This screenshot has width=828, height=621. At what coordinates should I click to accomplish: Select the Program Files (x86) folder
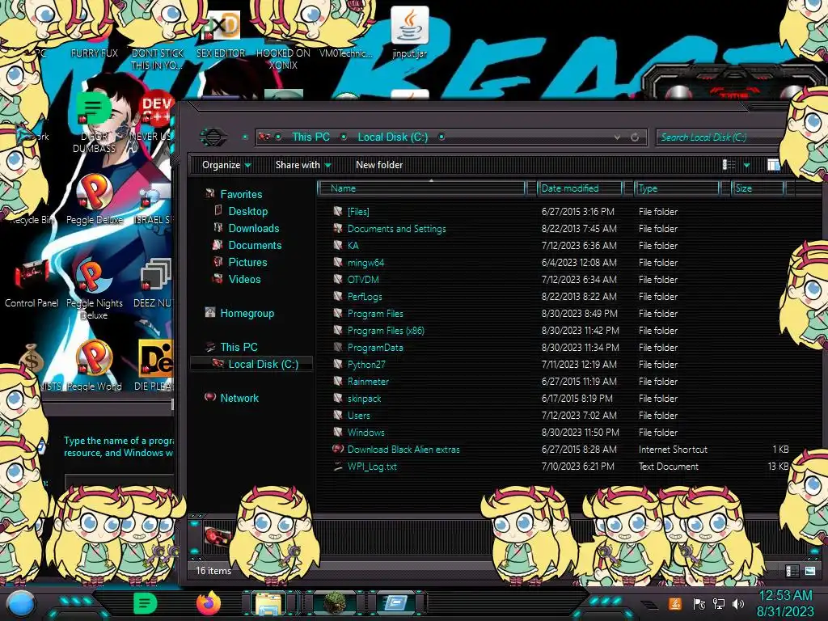386,331
